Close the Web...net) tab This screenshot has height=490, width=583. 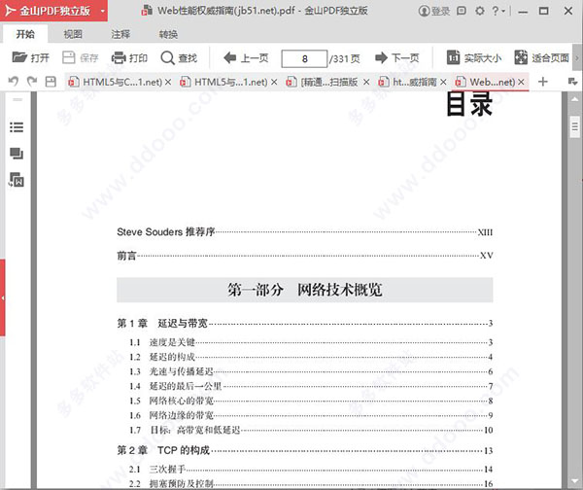coord(521,82)
